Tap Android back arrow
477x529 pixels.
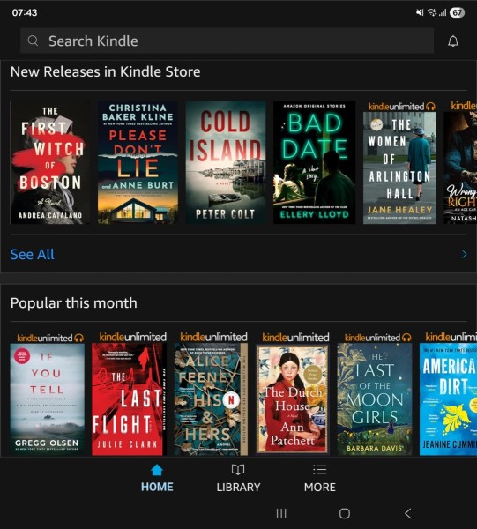pos(407,513)
